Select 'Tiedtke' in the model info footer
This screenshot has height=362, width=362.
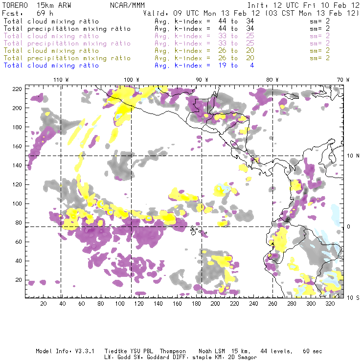116,351
